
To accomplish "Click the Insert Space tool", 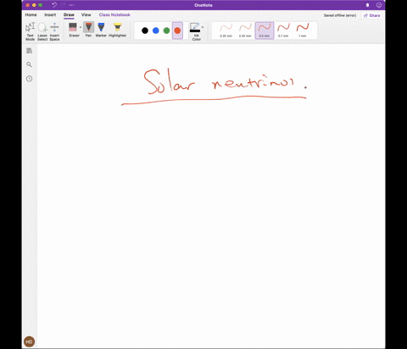I will (54, 31).
